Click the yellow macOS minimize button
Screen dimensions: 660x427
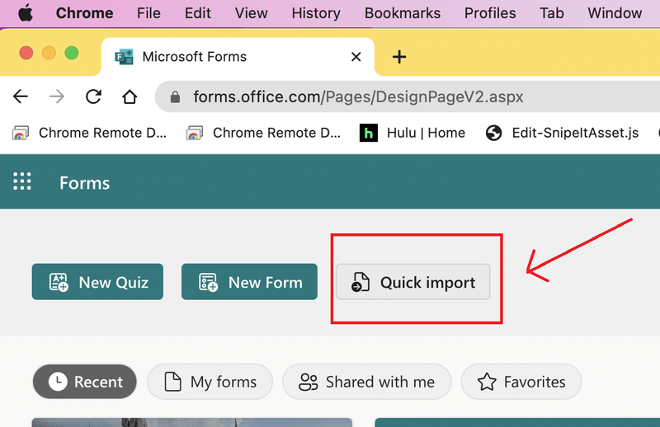(x=49, y=53)
